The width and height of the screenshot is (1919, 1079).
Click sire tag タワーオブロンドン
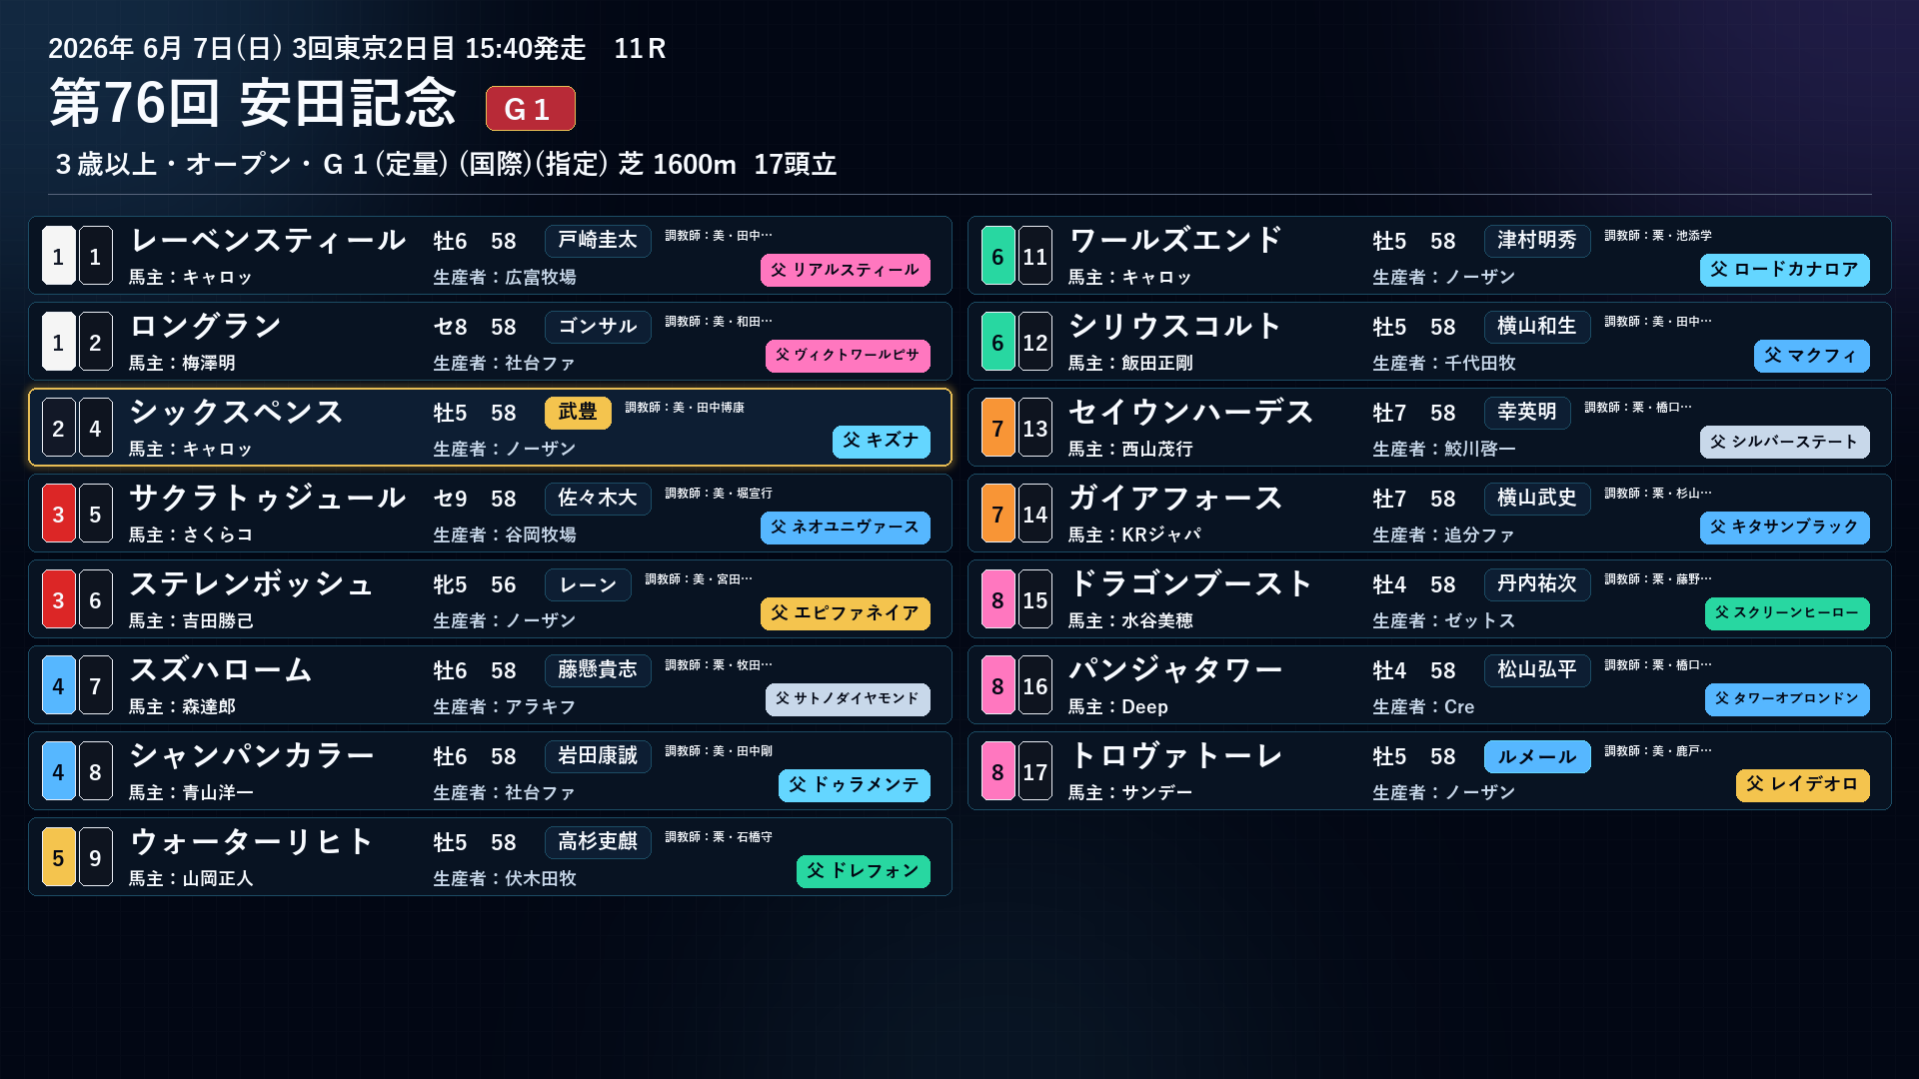click(x=1787, y=699)
